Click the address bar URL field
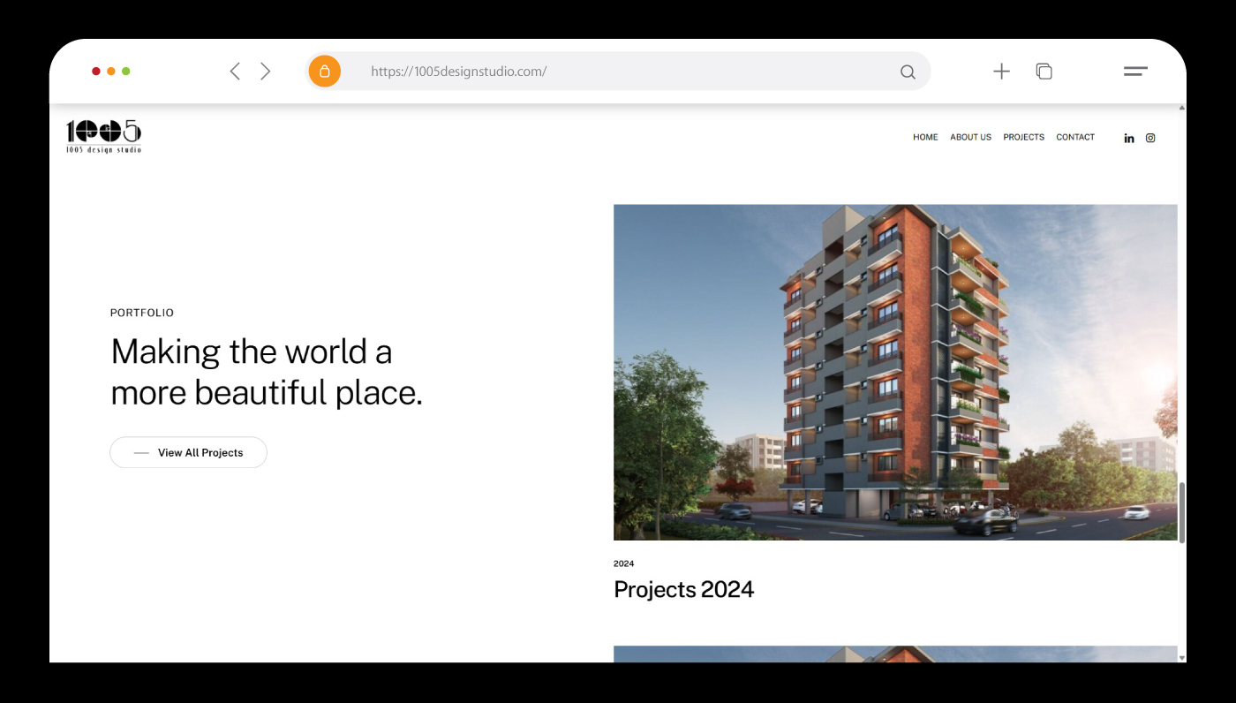This screenshot has width=1236, height=703. pyautogui.click(x=618, y=72)
